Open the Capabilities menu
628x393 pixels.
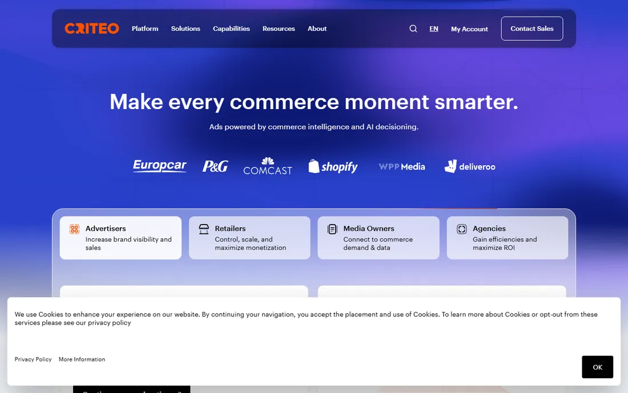231,29
